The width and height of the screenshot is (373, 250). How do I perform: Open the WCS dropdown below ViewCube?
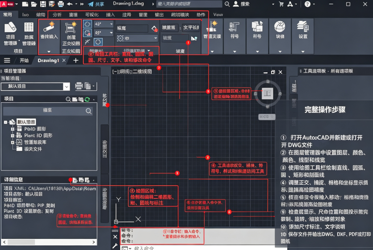pyautogui.click(x=267, y=117)
